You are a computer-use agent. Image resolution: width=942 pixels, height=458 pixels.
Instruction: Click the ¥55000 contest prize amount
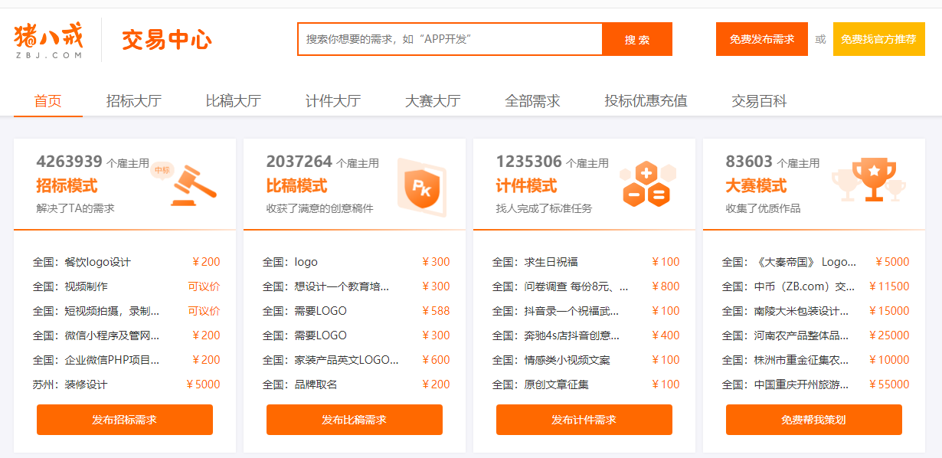[x=889, y=384]
